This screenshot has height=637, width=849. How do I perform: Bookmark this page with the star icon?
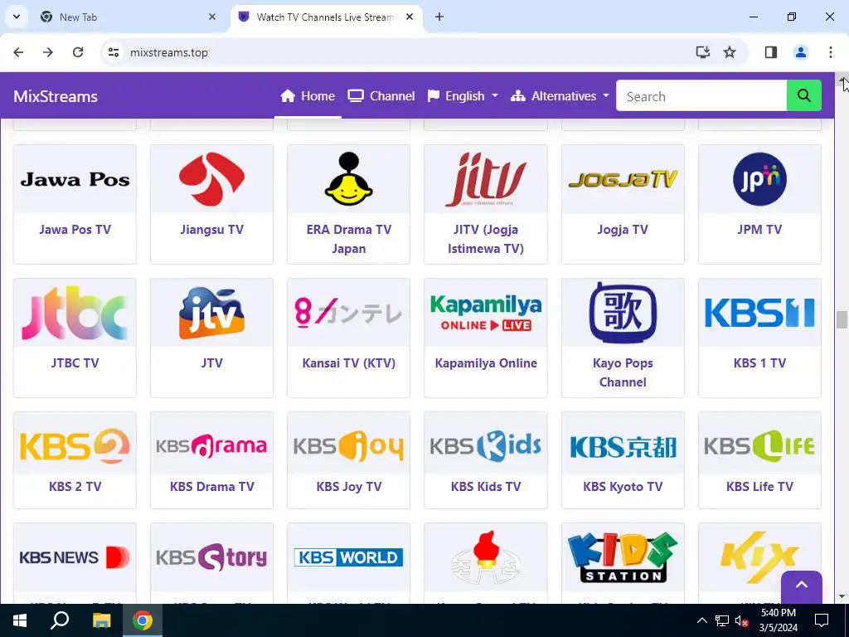[730, 52]
